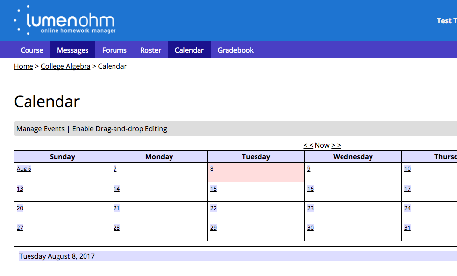Select the Calendar tab
The image size is (457, 276).
pyautogui.click(x=189, y=50)
